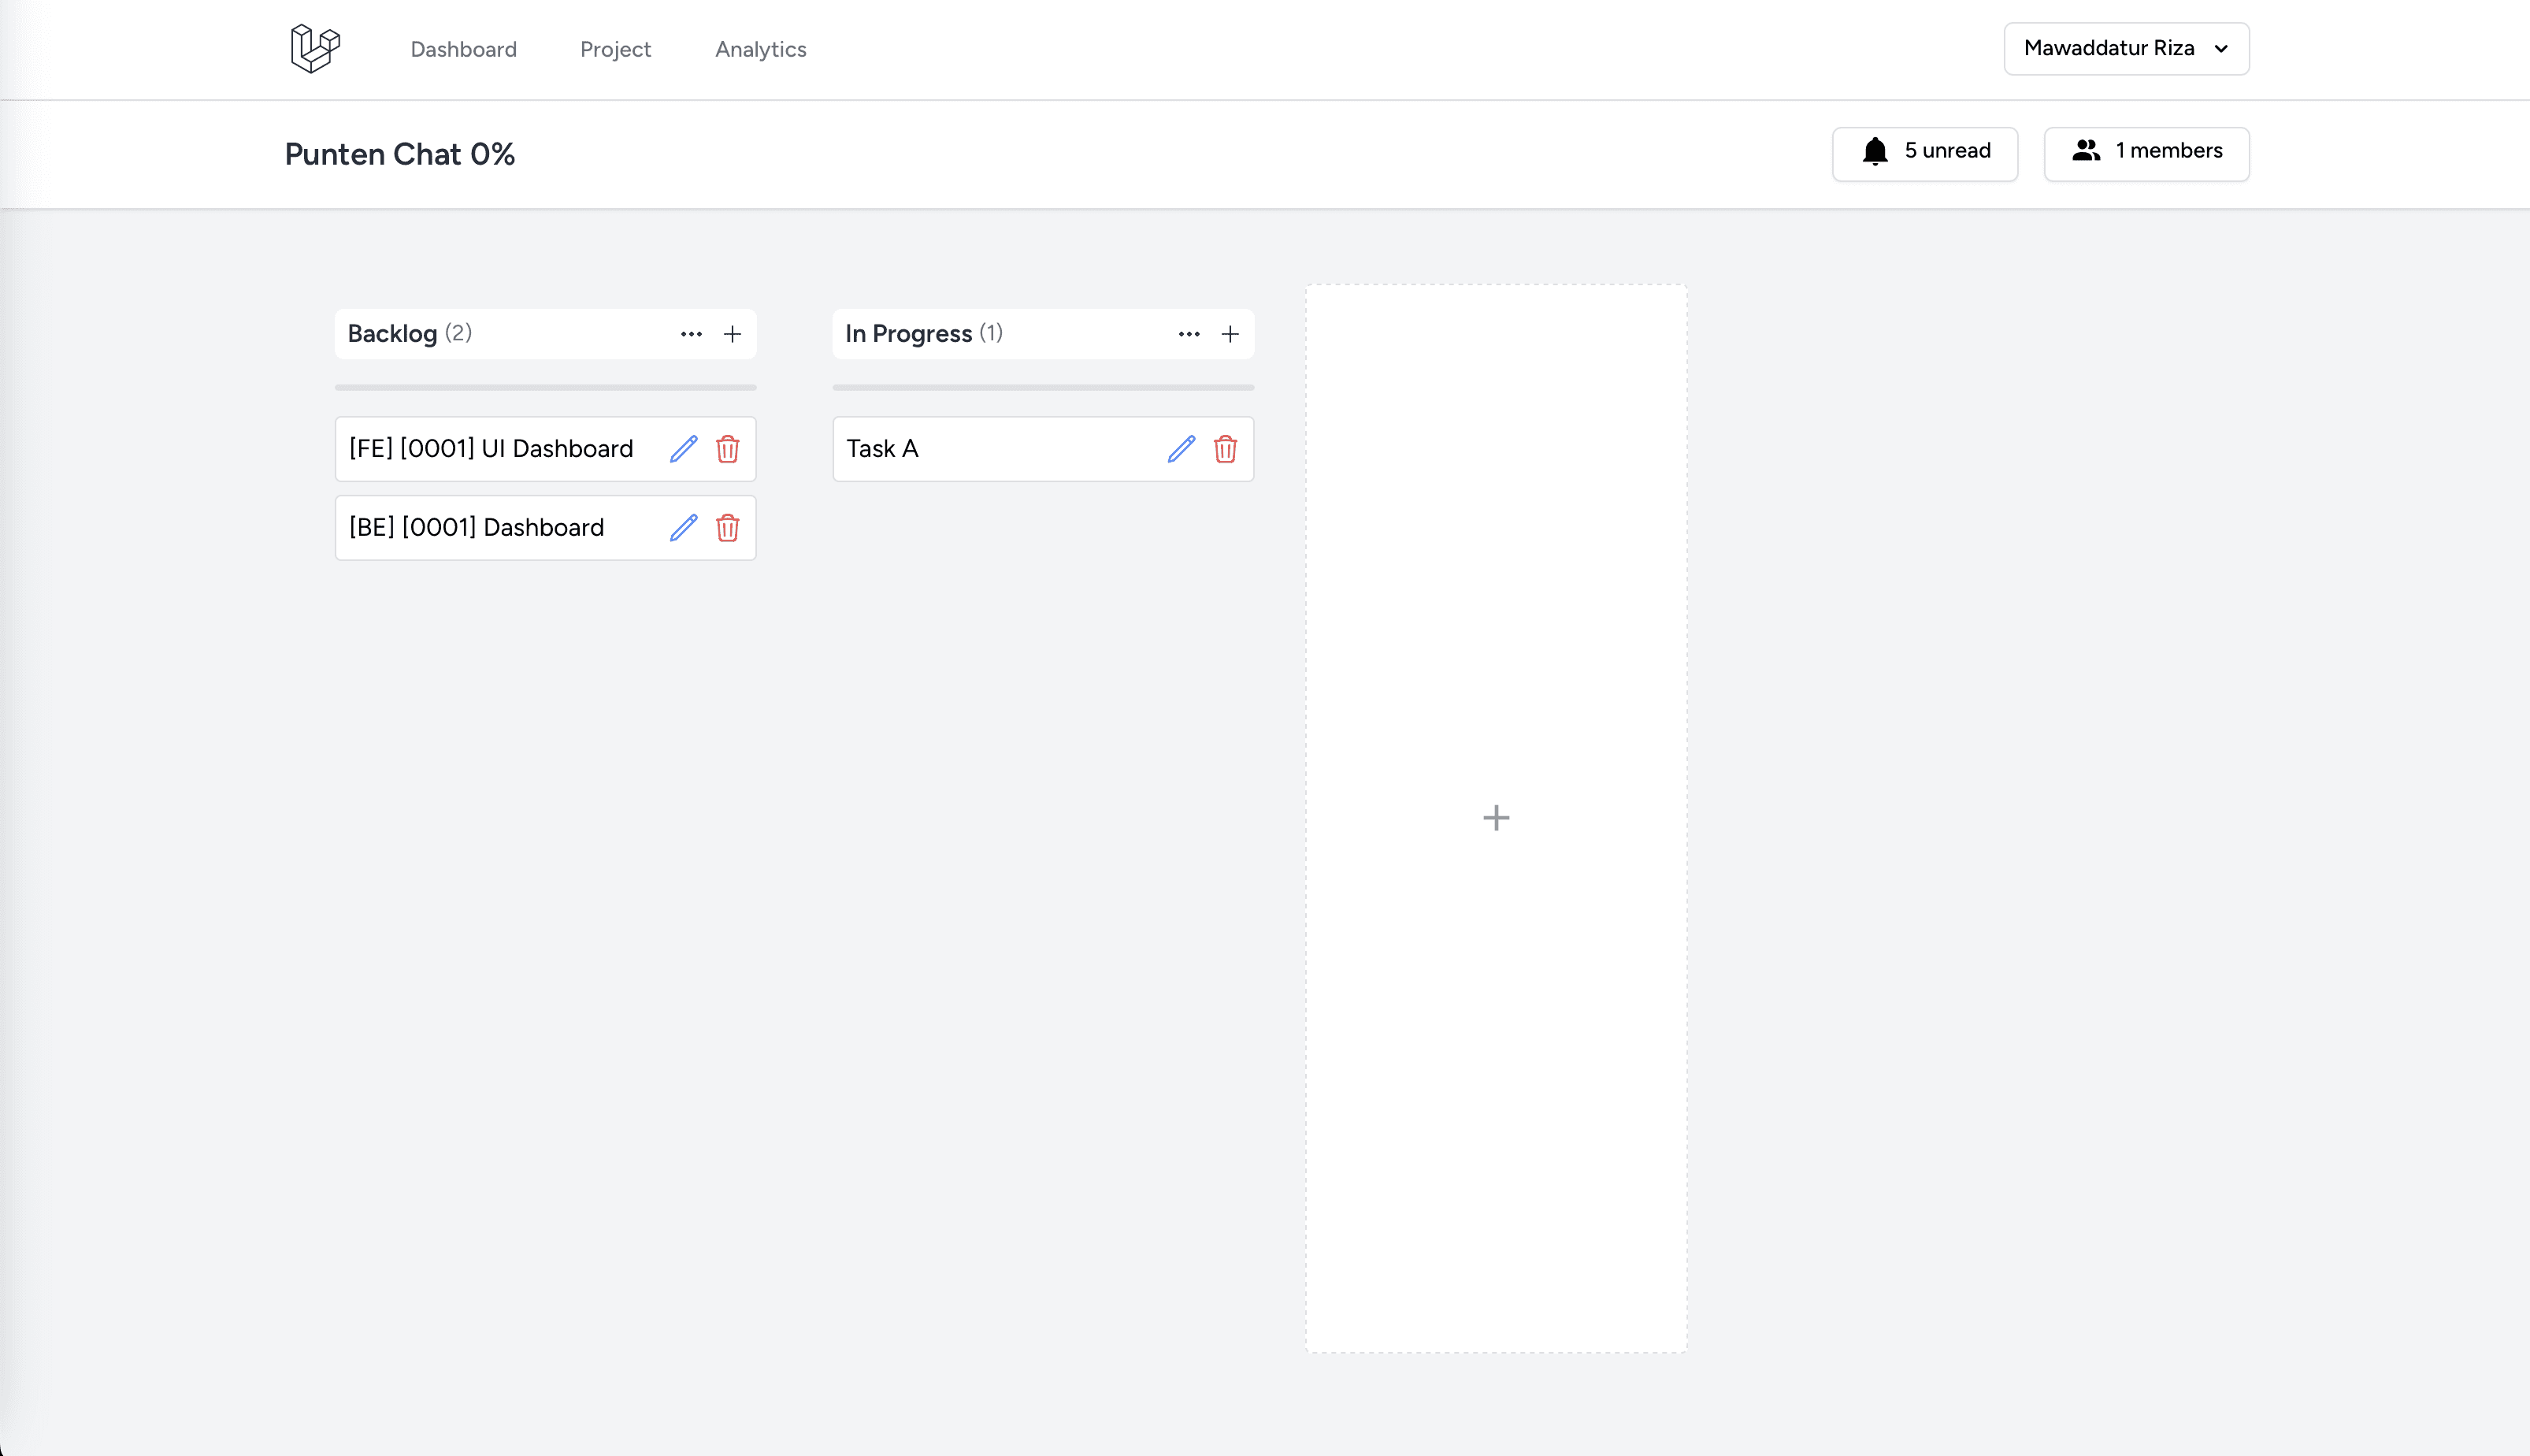Expand the Mawaddatur Riza user dropdown
The image size is (2530, 1456).
point(2126,48)
